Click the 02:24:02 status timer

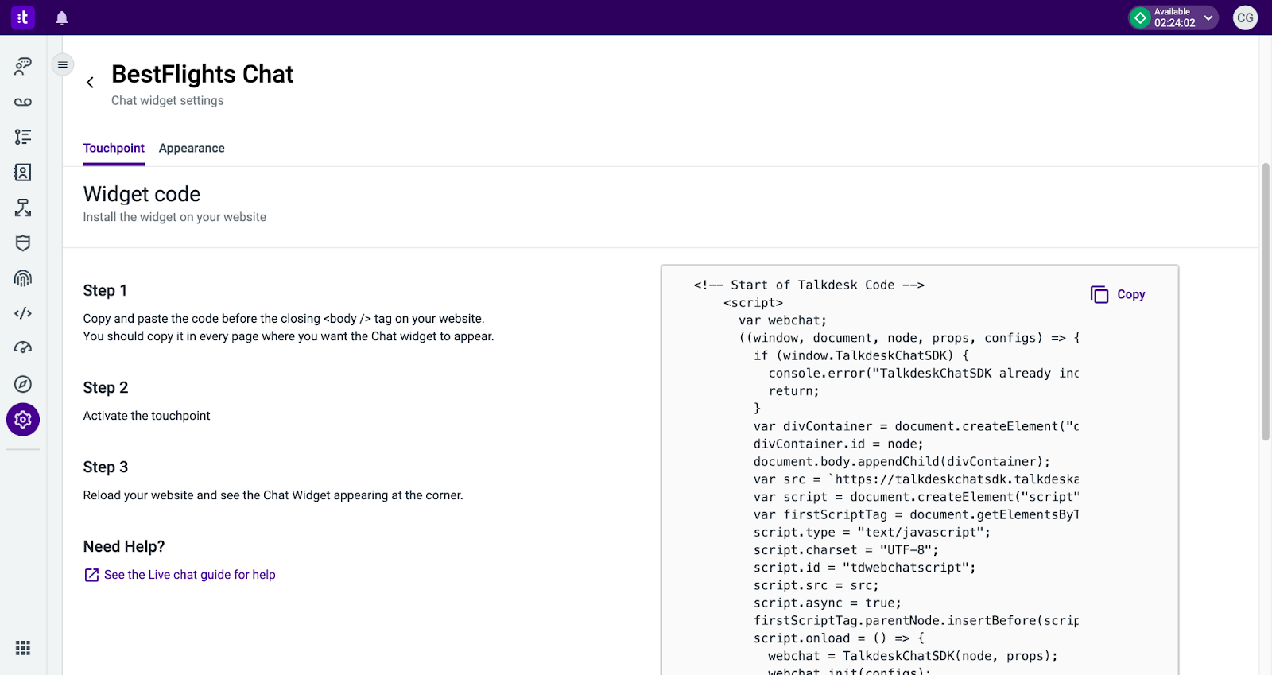pyautogui.click(x=1175, y=23)
